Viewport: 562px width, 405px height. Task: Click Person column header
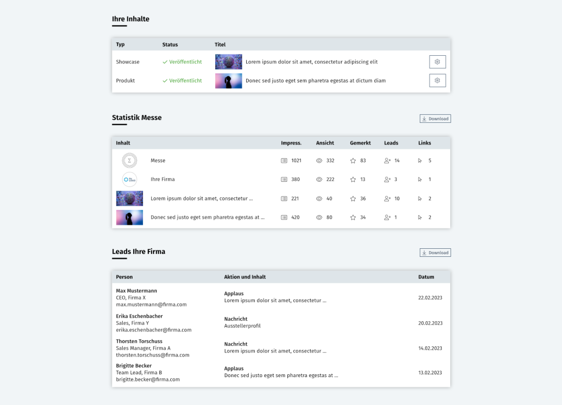tap(124, 277)
